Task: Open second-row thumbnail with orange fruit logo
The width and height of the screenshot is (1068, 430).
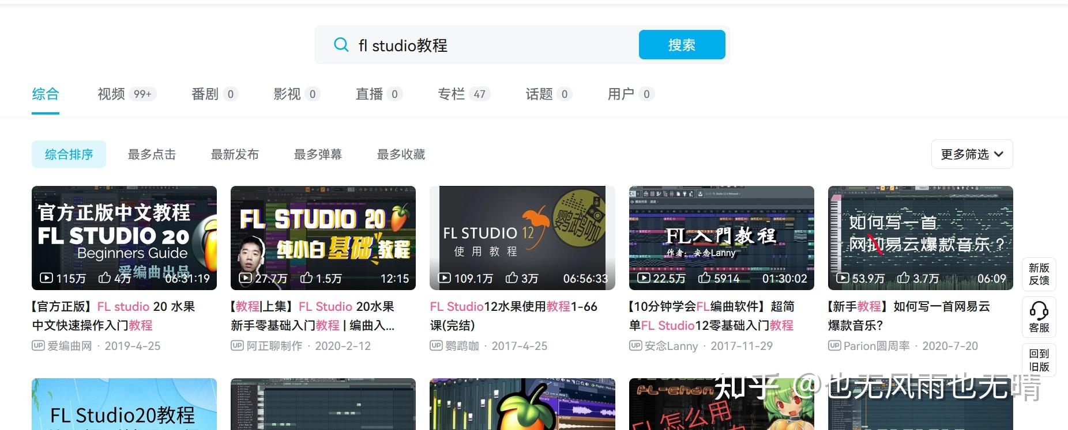Action: [x=522, y=404]
